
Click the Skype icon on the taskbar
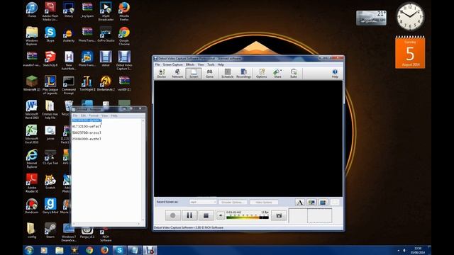coord(119,250)
